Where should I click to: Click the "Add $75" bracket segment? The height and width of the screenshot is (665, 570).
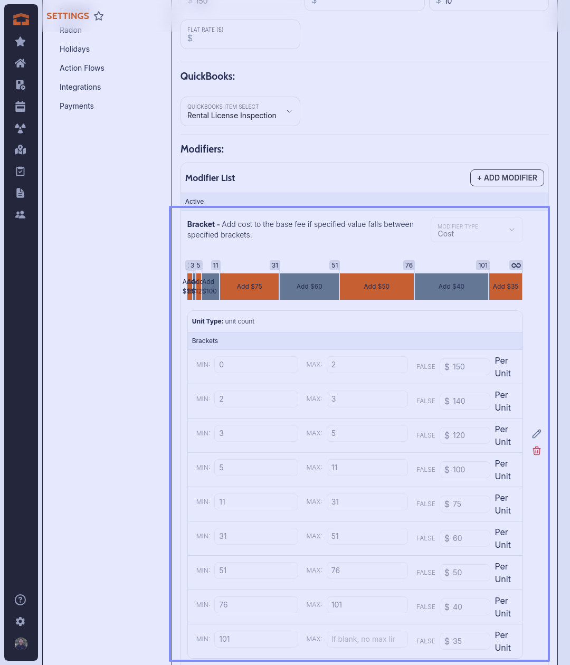pos(249,287)
